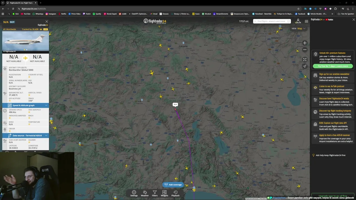Open the Twitch bookmark
The width and height of the screenshot is (356, 200).
86,14
